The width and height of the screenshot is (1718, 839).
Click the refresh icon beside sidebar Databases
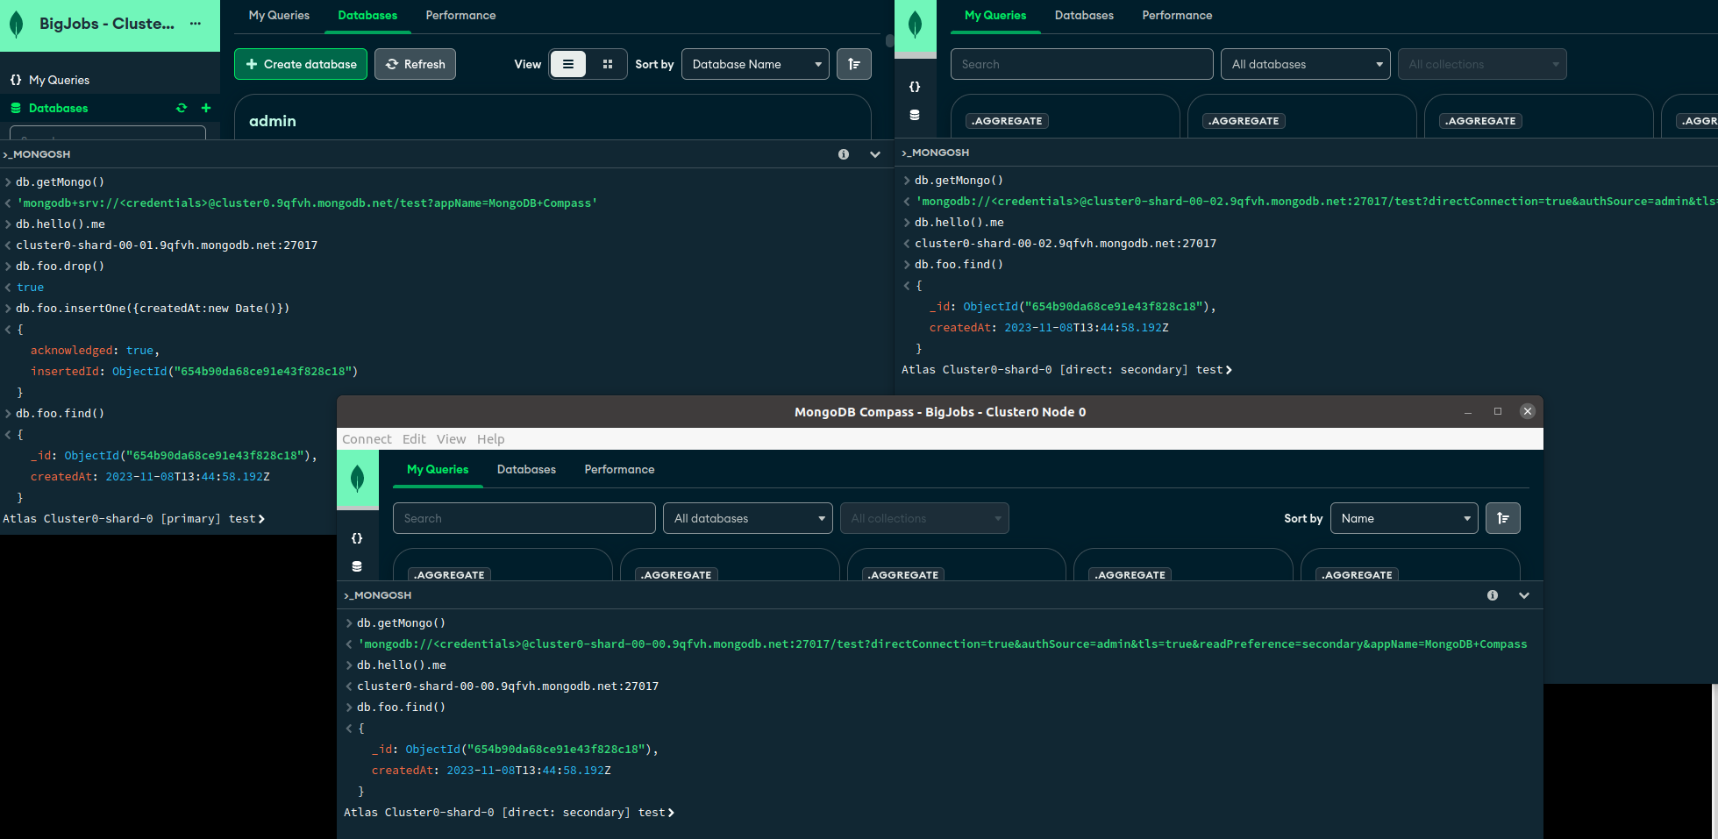(182, 108)
